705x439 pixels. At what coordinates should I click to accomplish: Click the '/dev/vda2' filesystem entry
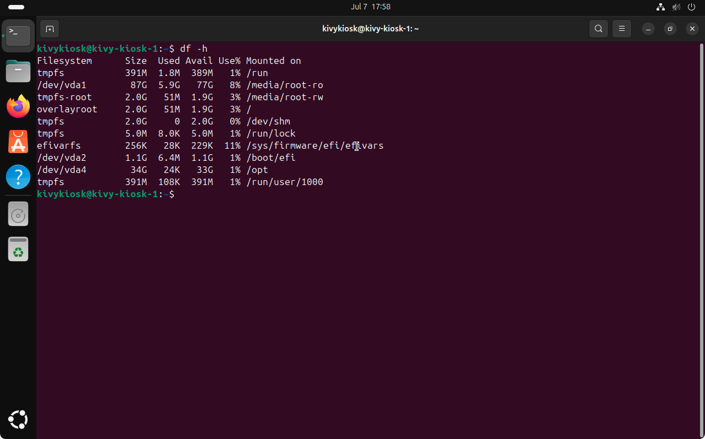[62, 158]
